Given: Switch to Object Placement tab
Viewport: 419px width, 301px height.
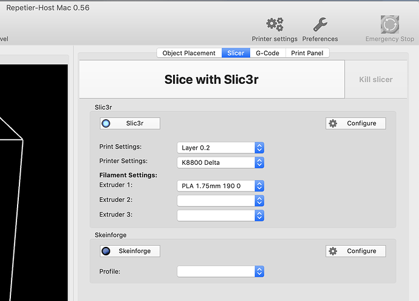Looking at the screenshot, I should [x=189, y=53].
